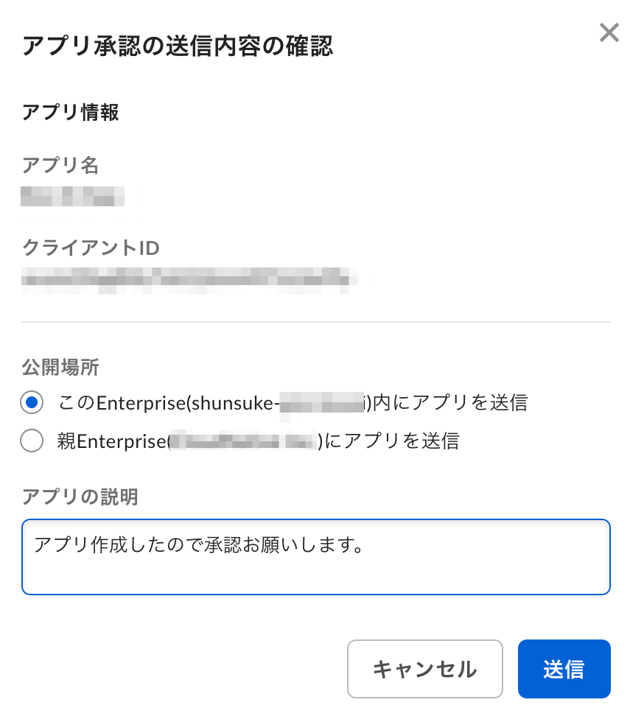Click the dialog title アプリ承認の送信内容の確認
This screenshot has height=722, width=644.
(178, 46)
